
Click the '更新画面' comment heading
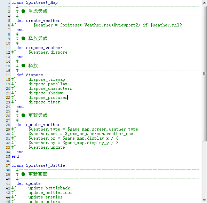(x=38, y=174)
